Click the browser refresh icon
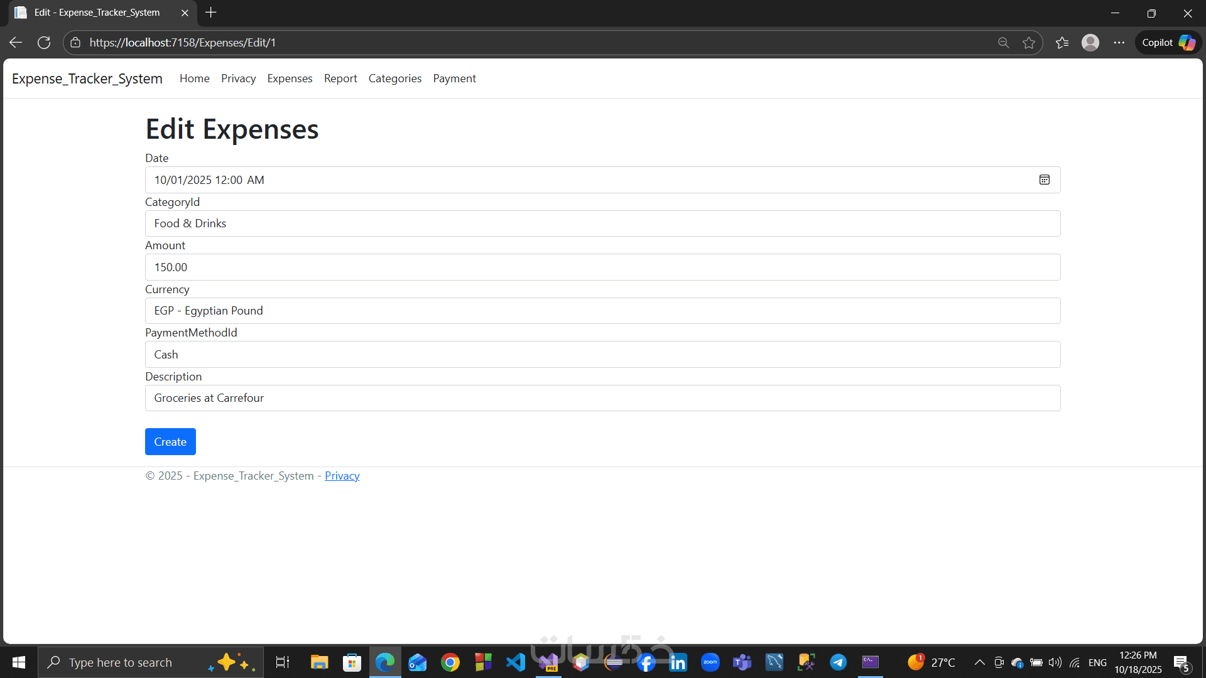This screenshot has width=1206, height=678. [44, 43]
